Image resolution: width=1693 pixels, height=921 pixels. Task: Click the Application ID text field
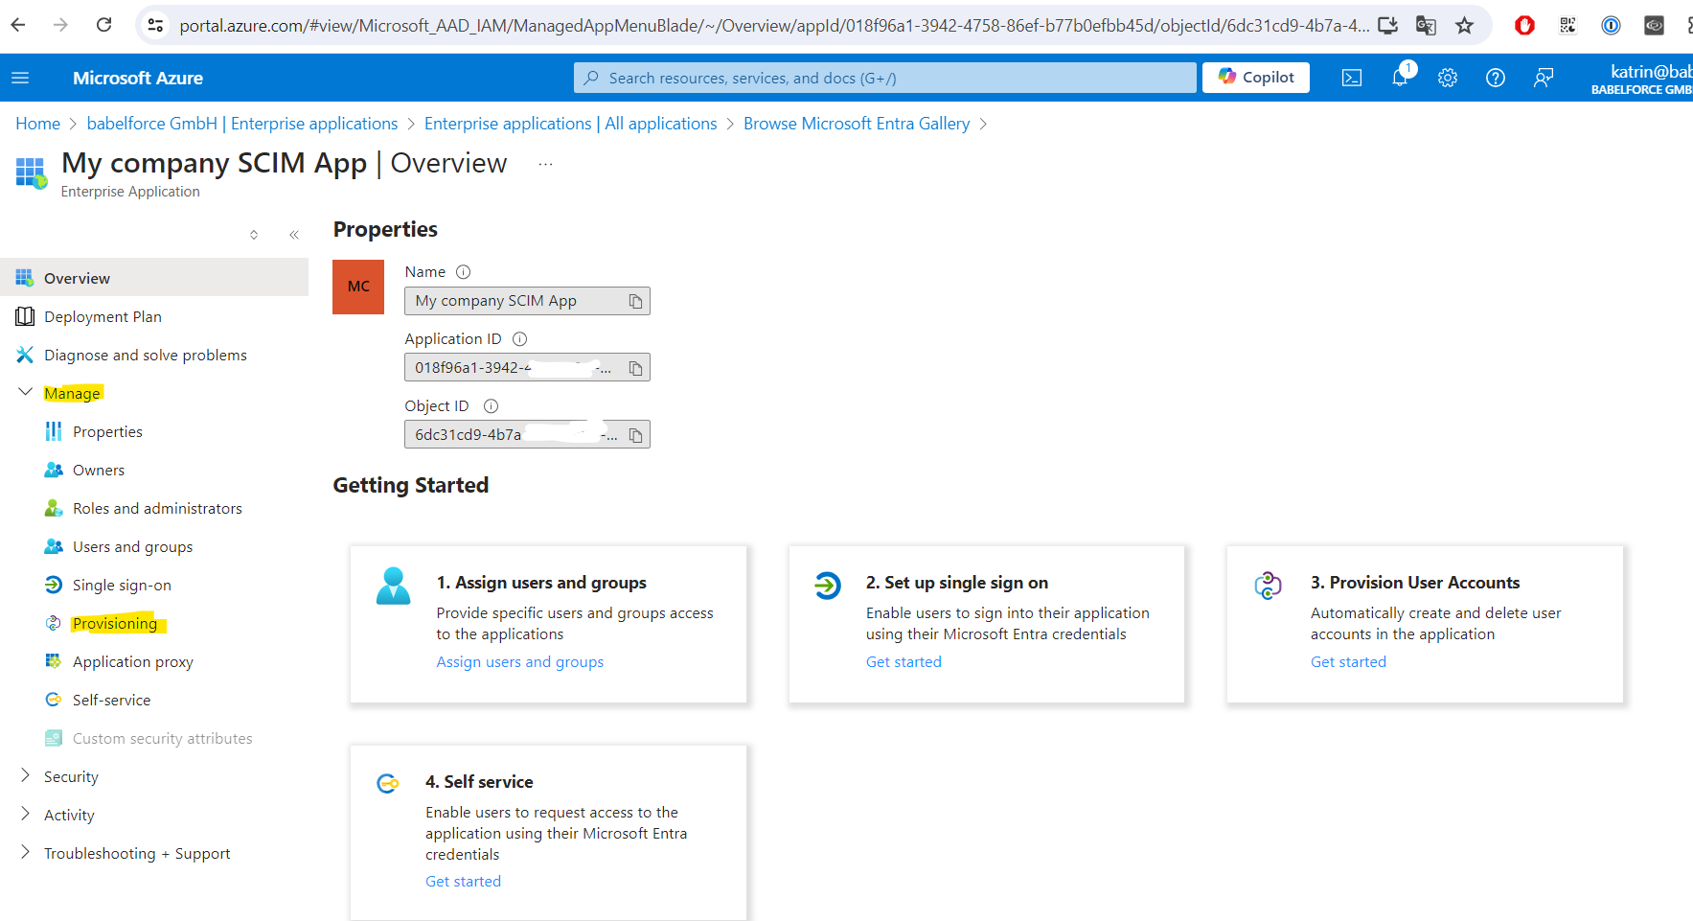click(527, 368)
